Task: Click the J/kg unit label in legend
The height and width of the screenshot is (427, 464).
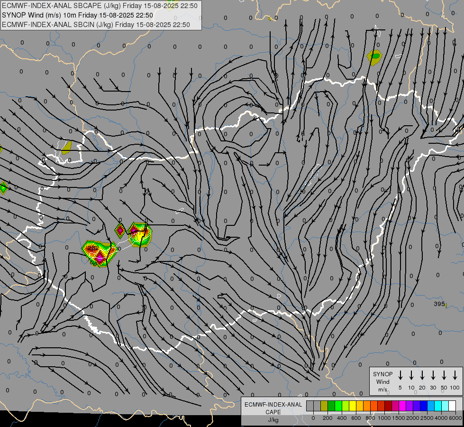Action: 273,420
